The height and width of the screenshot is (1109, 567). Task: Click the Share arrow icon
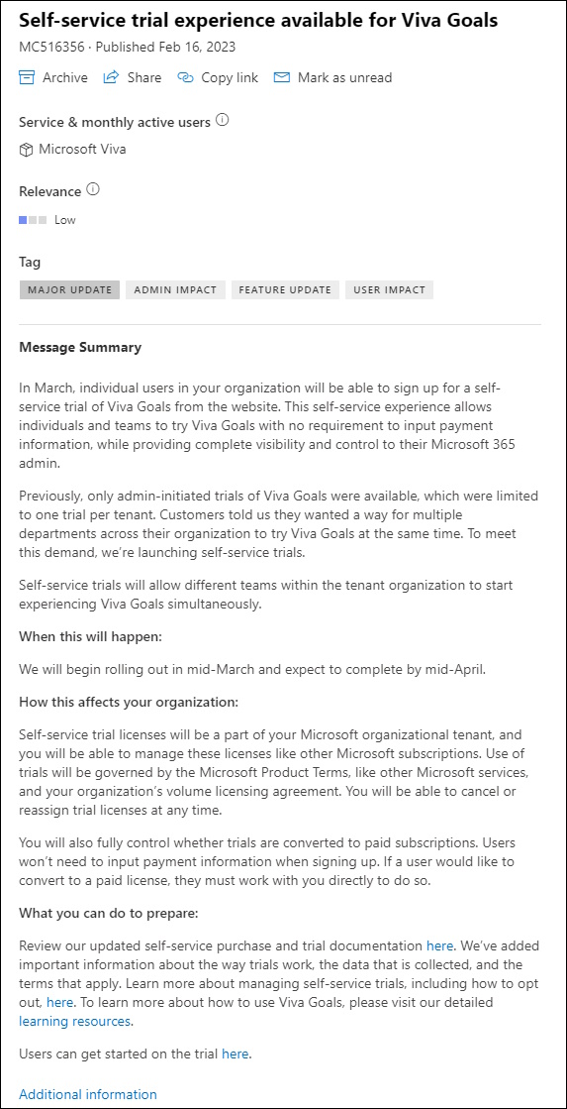coord(111,77)
